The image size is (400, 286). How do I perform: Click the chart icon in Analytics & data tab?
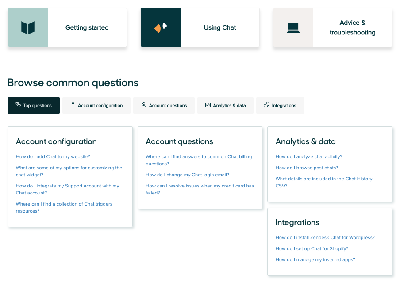coord(208,105)
